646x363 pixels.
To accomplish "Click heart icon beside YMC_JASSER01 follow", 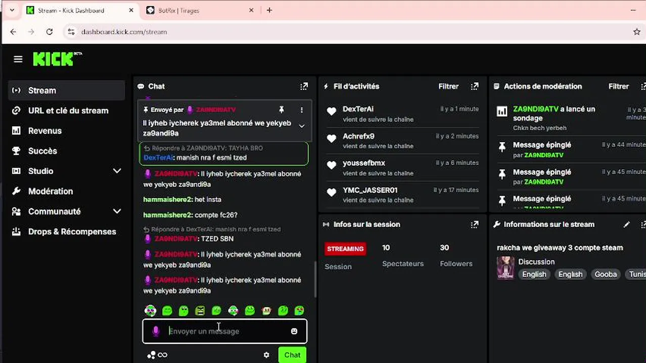I will point(332,193).
